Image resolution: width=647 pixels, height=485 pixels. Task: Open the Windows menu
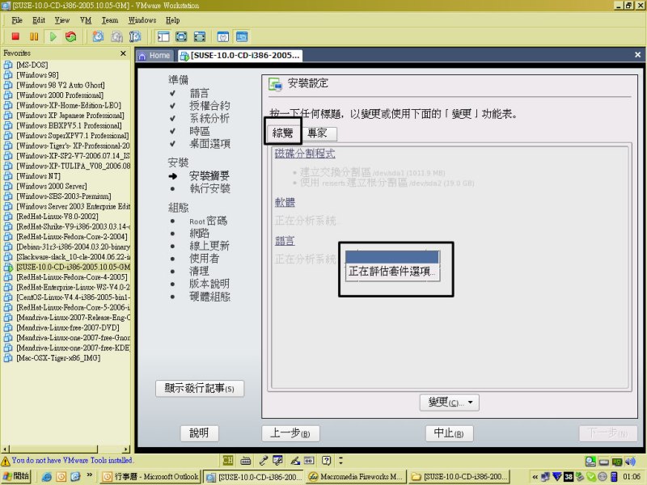[x=142, y=20]
